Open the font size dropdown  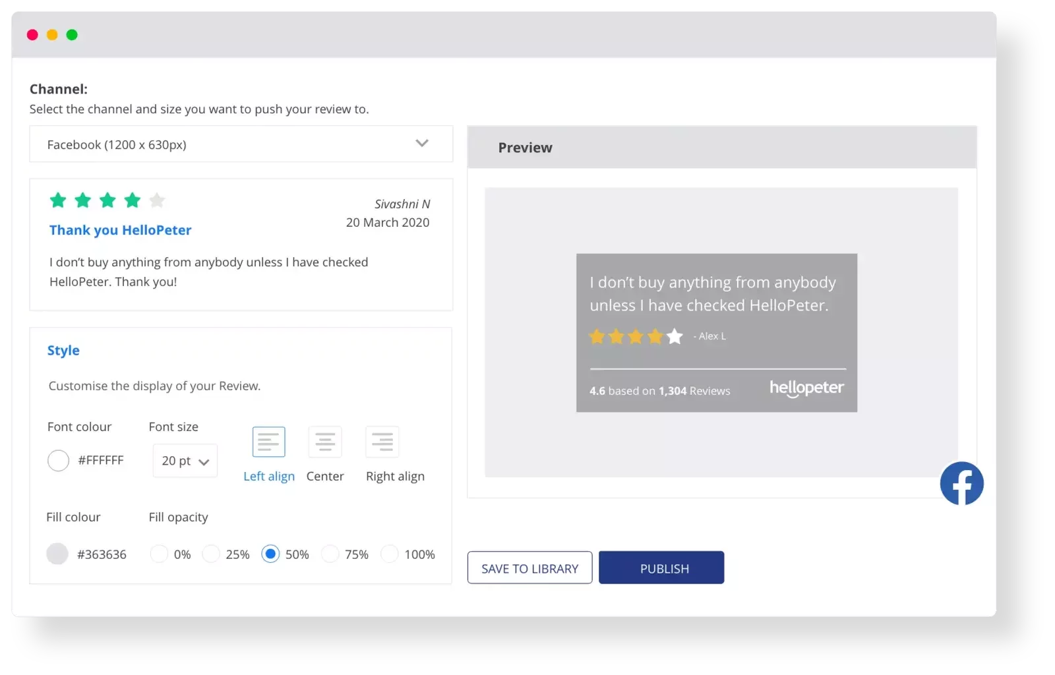coord(184,461)
